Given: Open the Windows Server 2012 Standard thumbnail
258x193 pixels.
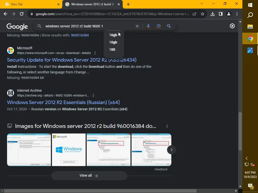Looking at the screenshot, I should click(69, 150).
